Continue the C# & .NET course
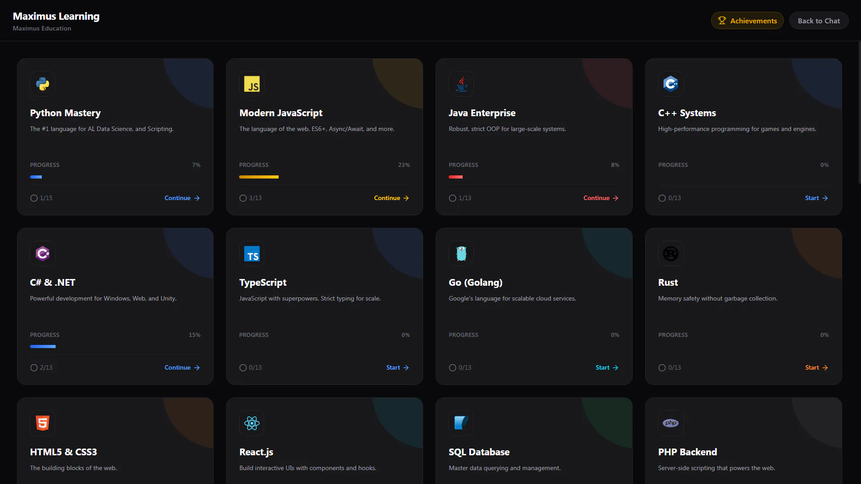861x484 pixels. [x=182, y=367]
